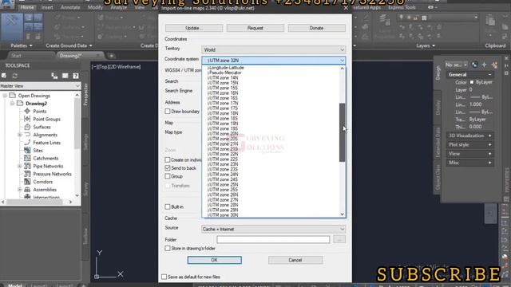Select the Assemblies node icon

(x=27, y=190)
